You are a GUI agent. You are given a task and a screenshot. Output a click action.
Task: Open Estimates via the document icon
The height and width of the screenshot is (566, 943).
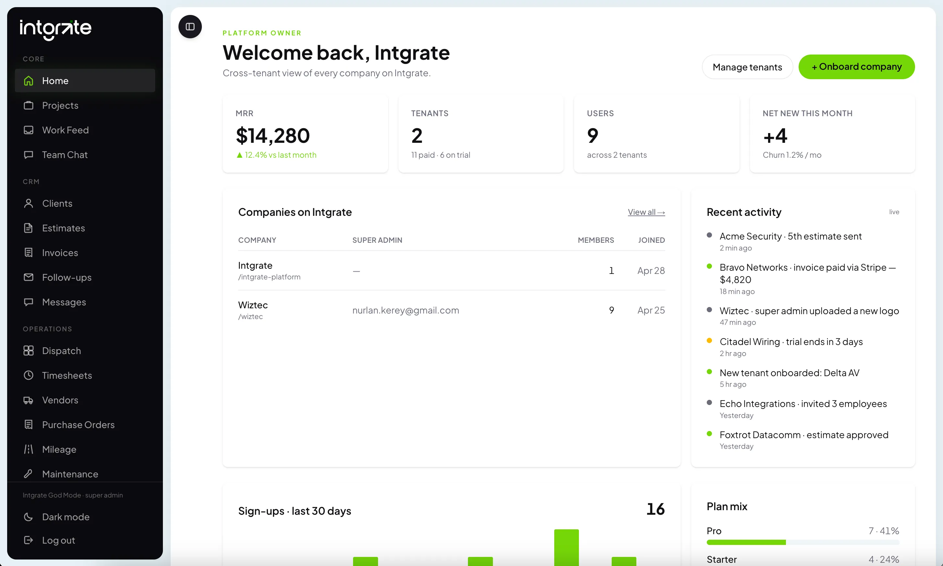pyautogui.click(x=29, y=228)
